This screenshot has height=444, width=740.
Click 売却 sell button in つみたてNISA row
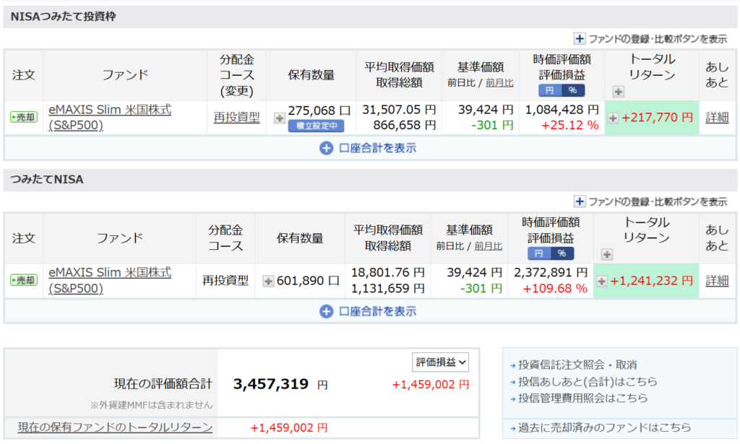pyautogui.click(x=23, y=281)
